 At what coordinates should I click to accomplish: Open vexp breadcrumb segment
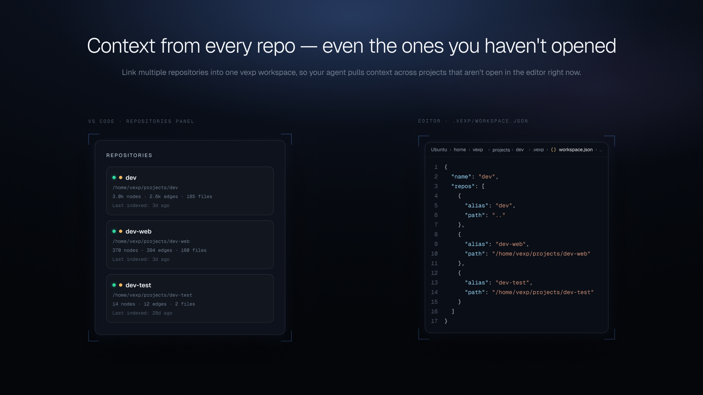pos(478,150)
